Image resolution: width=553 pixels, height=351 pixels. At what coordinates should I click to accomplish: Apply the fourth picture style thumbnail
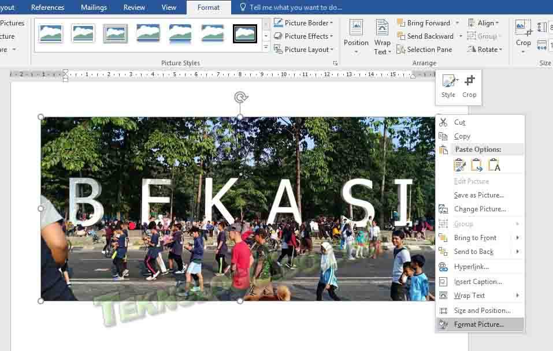[148, 34]
